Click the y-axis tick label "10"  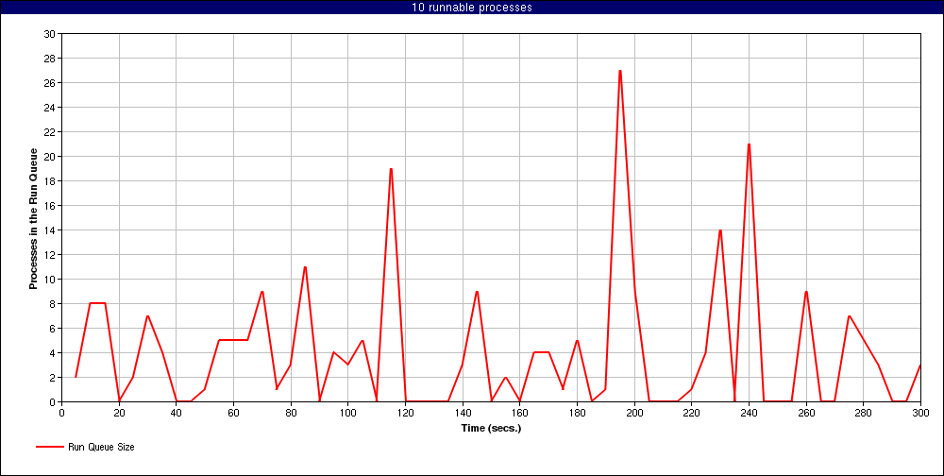(49, 280)
